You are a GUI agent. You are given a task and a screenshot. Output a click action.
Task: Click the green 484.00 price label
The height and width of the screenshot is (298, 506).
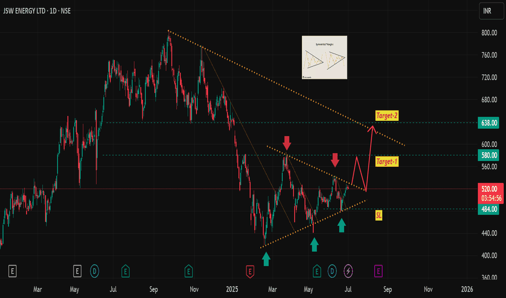click(x=489, y=209)
